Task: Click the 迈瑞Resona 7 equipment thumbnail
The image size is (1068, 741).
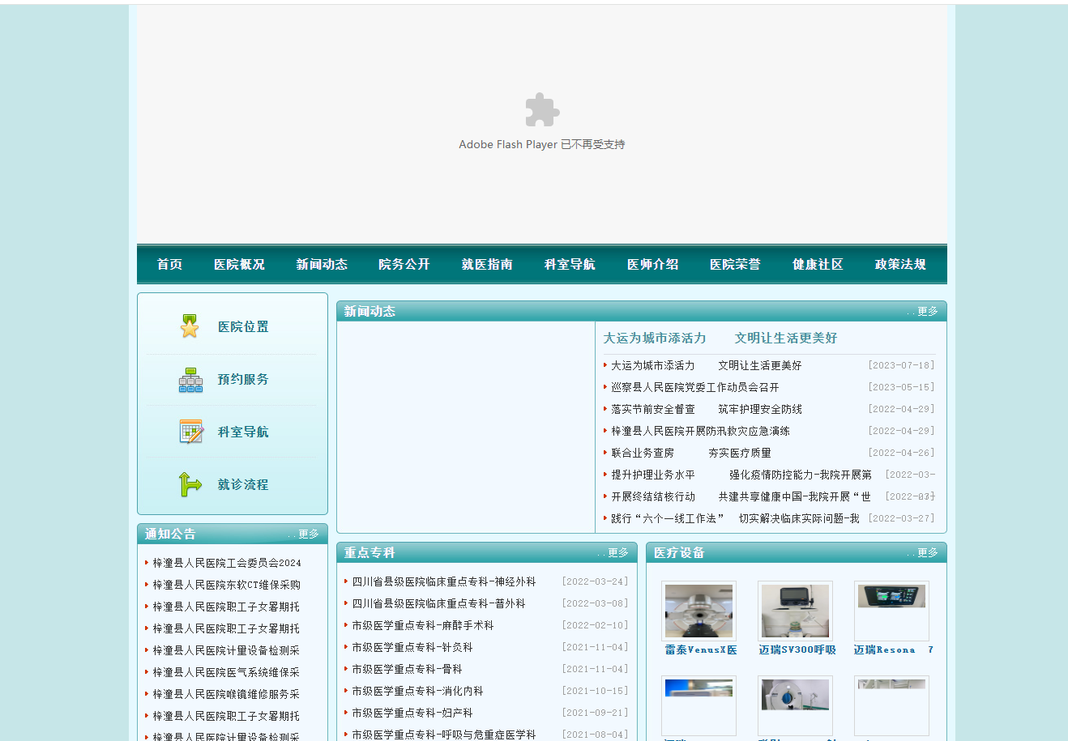Action: tap(891, 611)
